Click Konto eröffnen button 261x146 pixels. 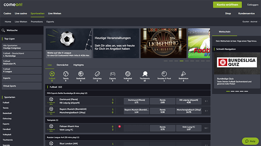227,5
